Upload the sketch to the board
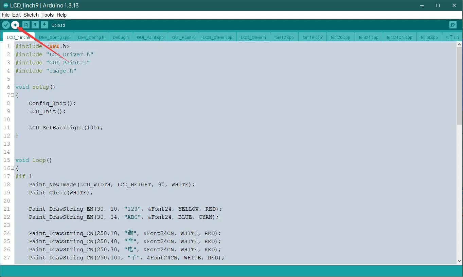This screenshot has width=463, height=277. (x=15, y=25)
